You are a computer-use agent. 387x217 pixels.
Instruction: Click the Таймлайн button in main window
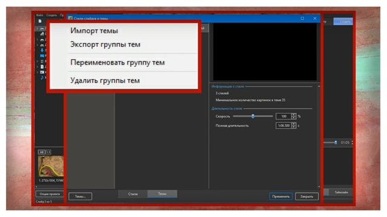pyautogui.click(x=341, y=192)
